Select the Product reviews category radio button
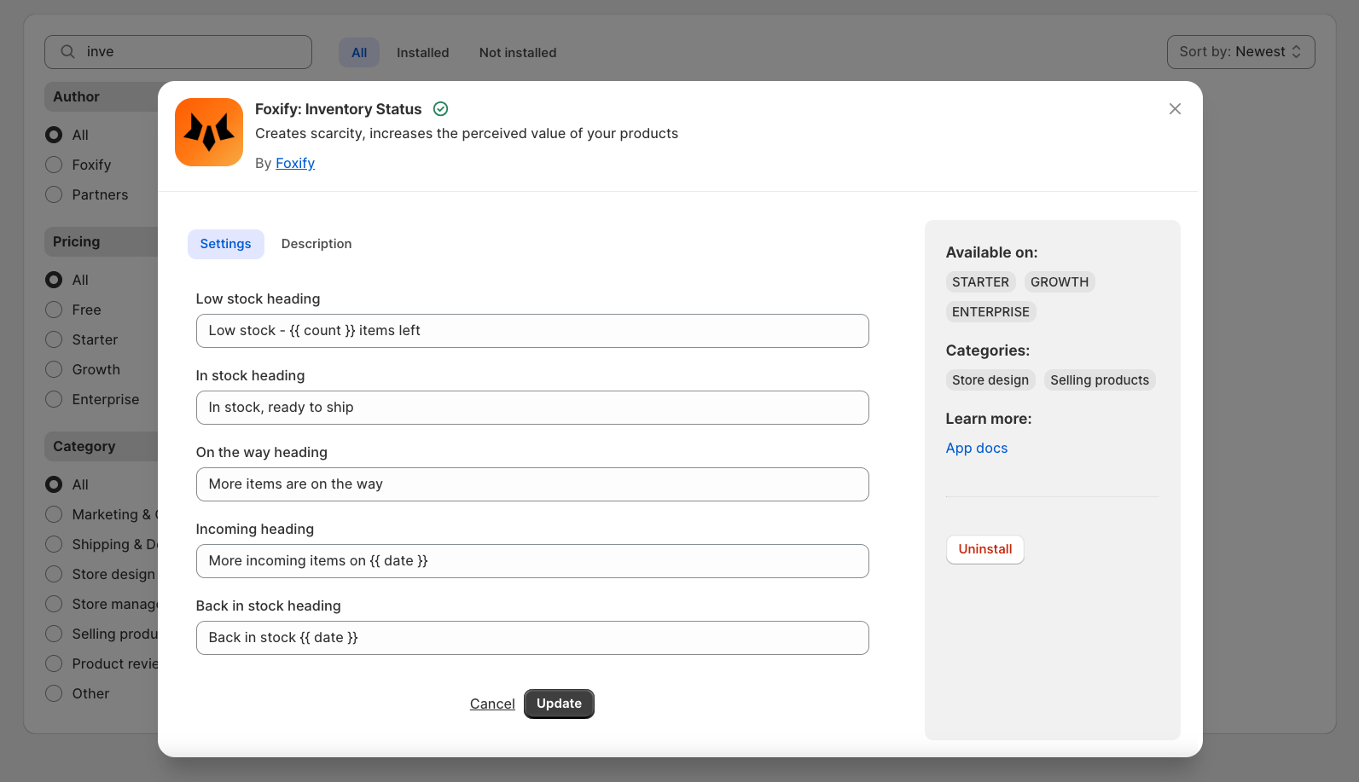Image resolution: width=1359 pixels, height=782 pixels. (x=54, y=663)
